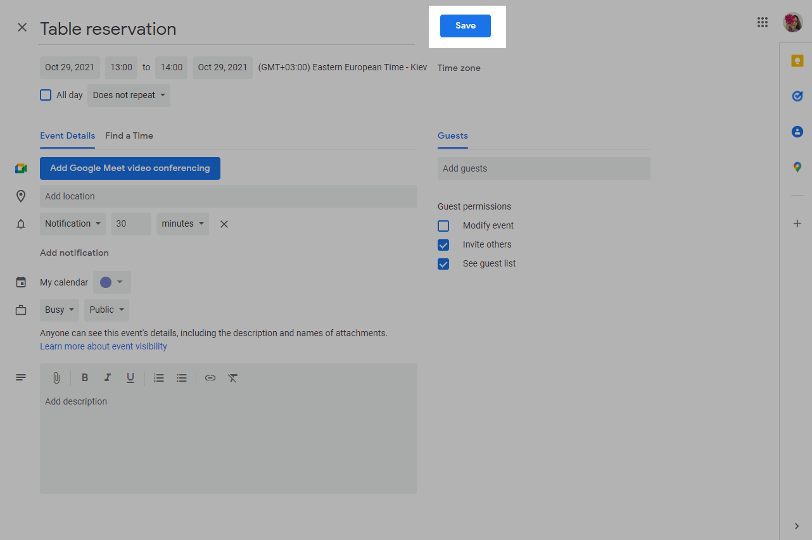Open the event color picker
The height and width of the screenshot is (540, 812).
point(112,282)
